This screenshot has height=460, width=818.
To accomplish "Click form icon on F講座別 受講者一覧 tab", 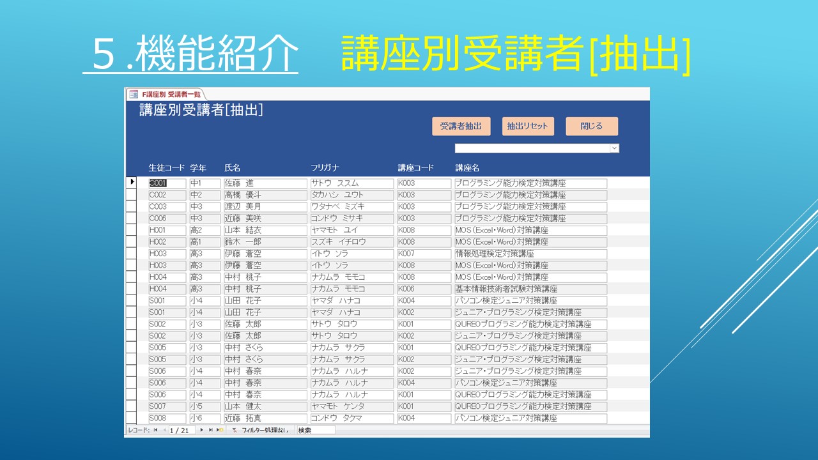I will [x=134, y=94].
